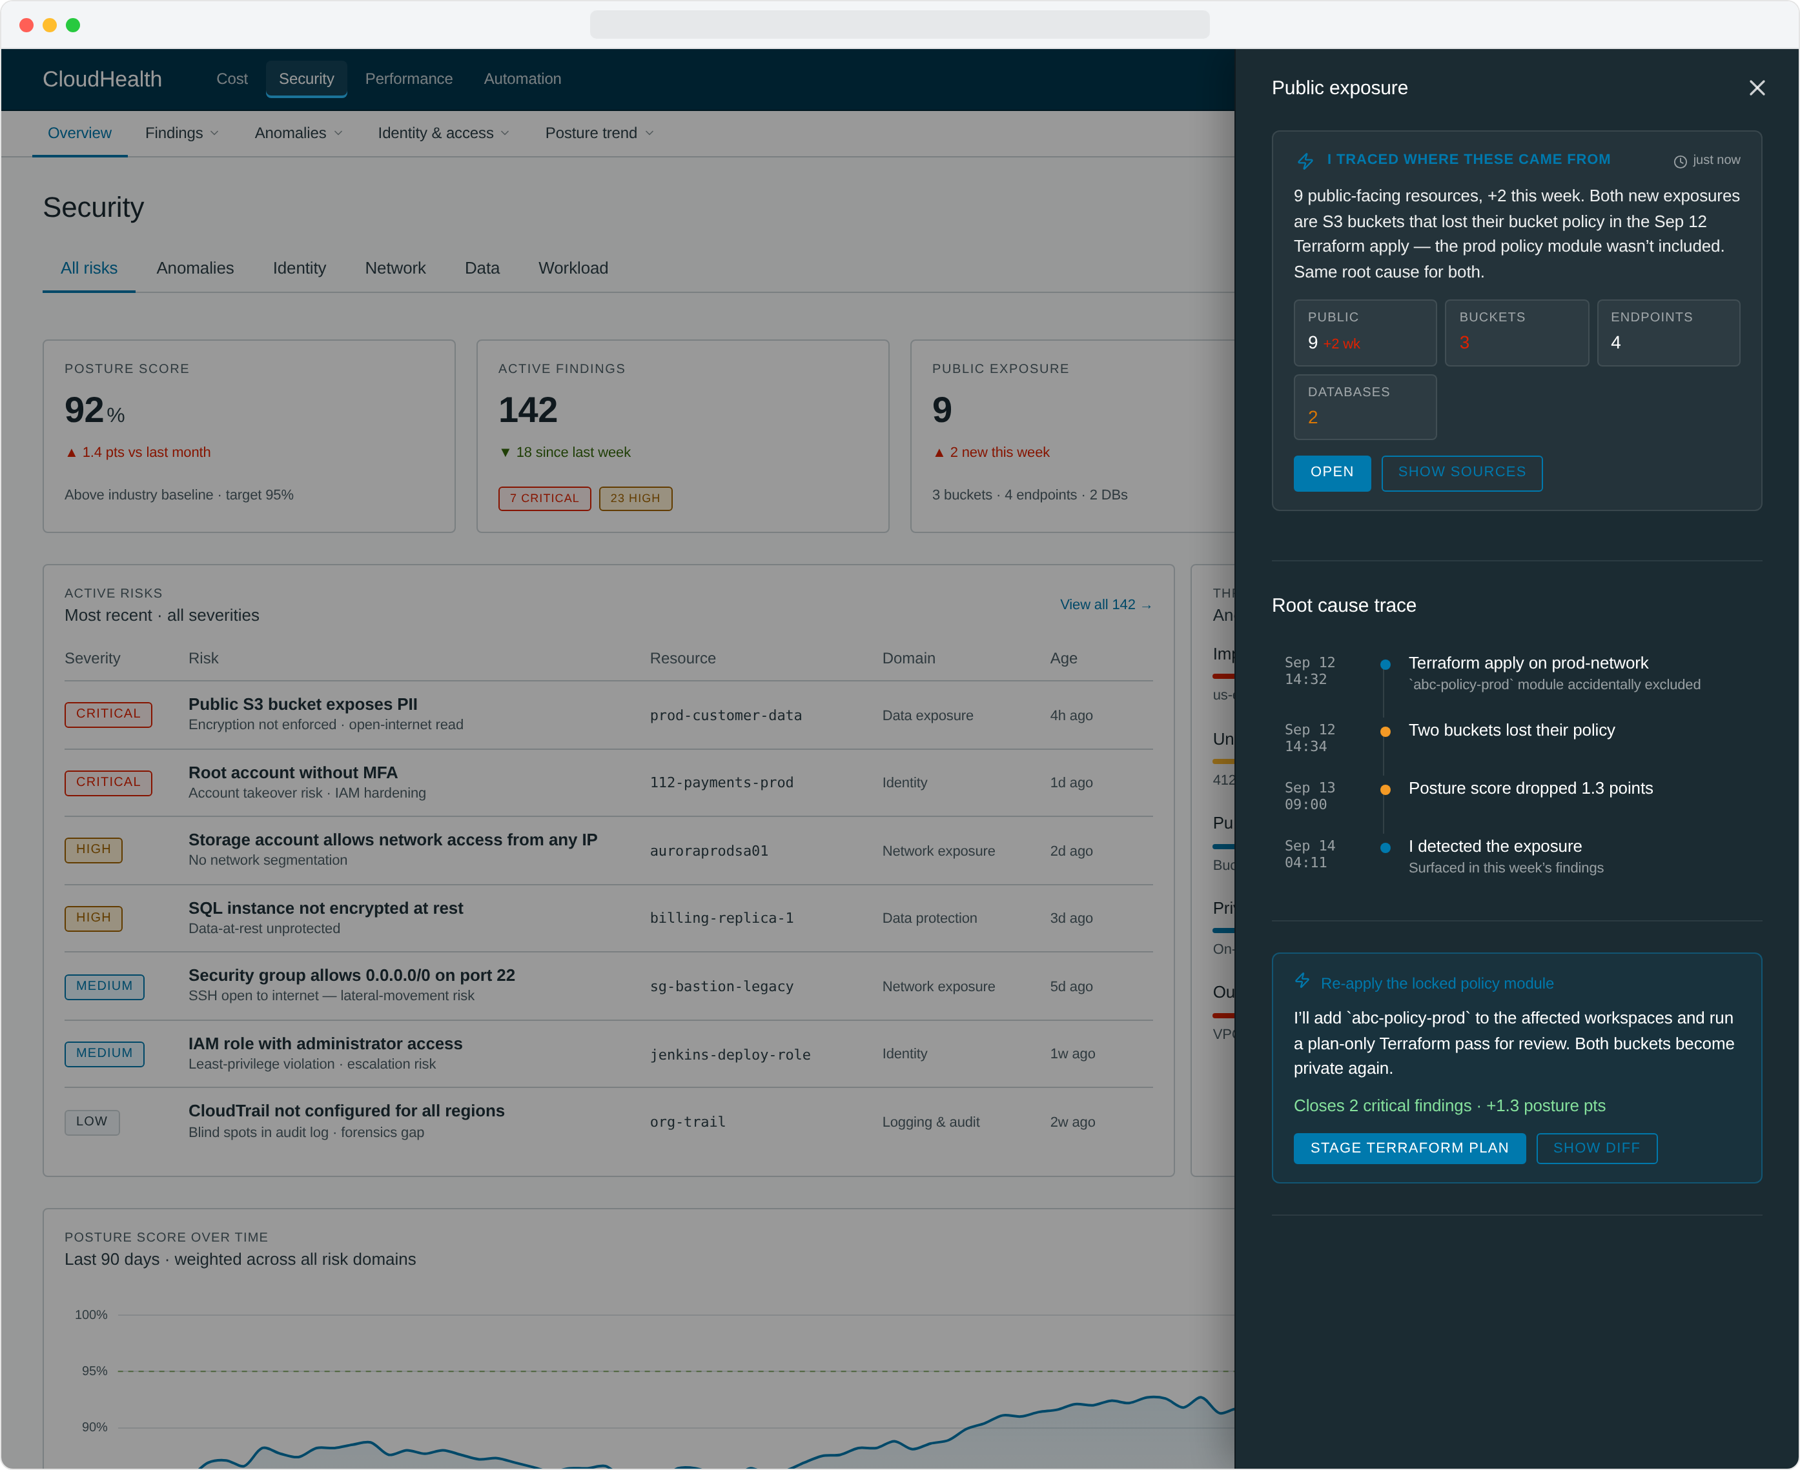Open the Posture trend dropdown
The image size is (1800, 1470).
(x=599, y=133)
